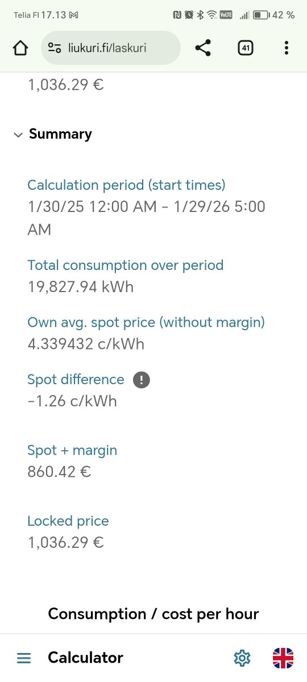Open the three-dot browser menu

coord(286,48)
